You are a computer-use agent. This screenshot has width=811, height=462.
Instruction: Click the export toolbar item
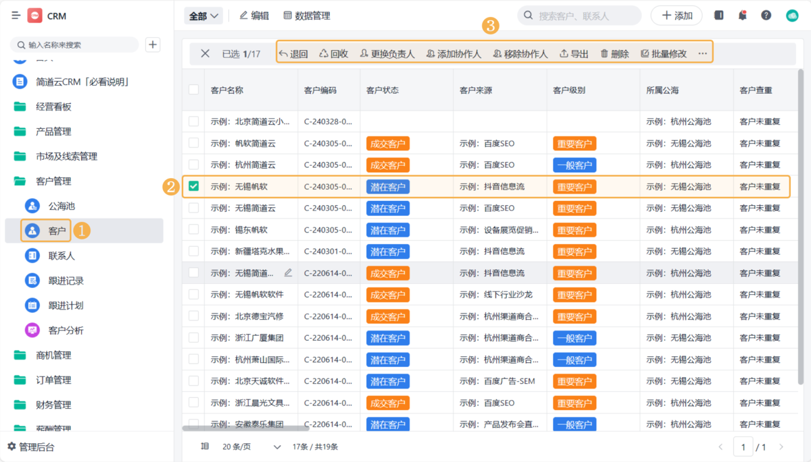click(x=574, y=54)
